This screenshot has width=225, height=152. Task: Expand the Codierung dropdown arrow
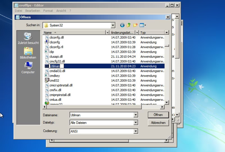pos(136,131)
